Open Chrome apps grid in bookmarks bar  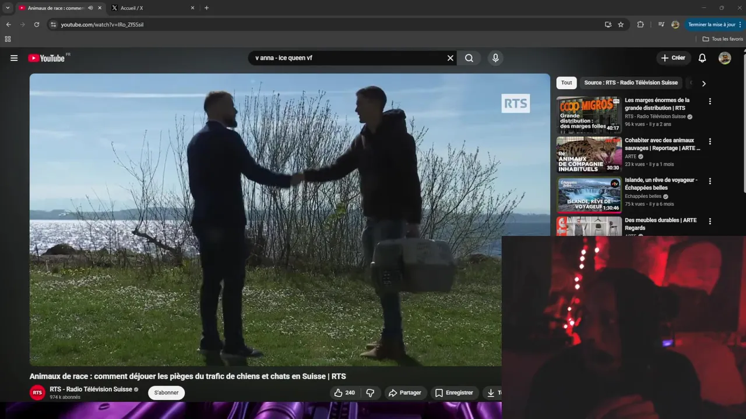(x=8, y=39)
